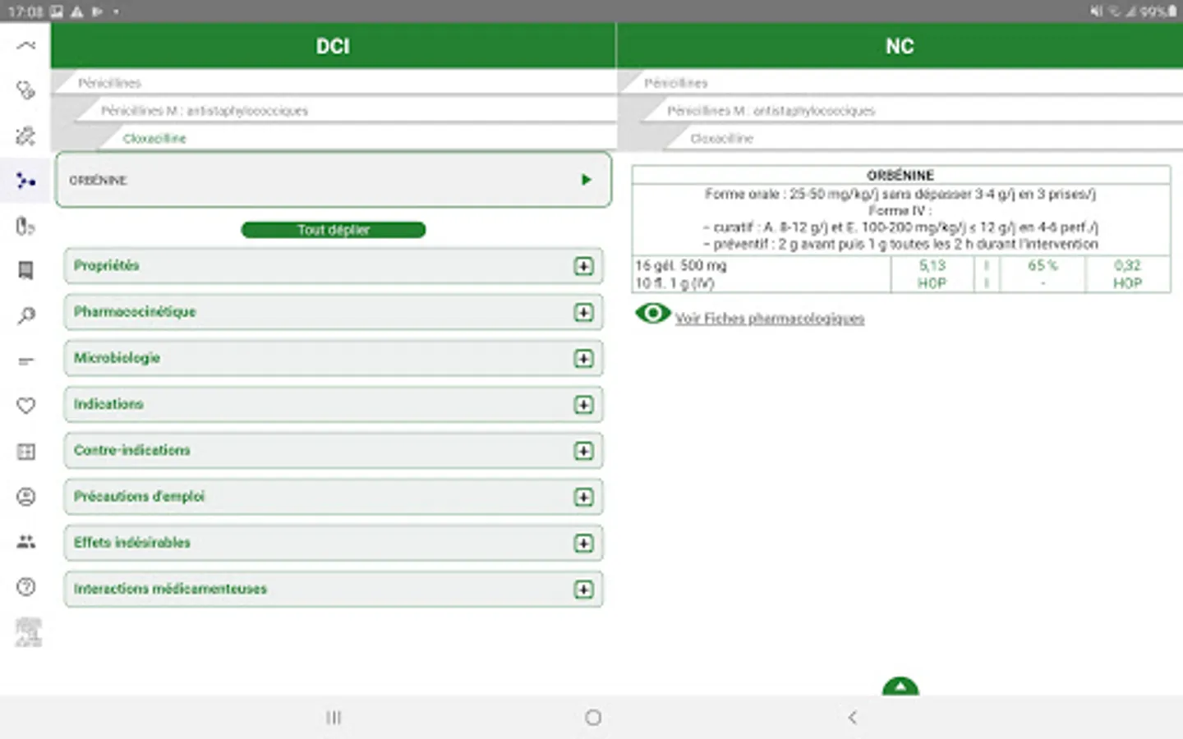Click the Propriétés section title
Screen dimensions: 1183x739
pos(106,265)
